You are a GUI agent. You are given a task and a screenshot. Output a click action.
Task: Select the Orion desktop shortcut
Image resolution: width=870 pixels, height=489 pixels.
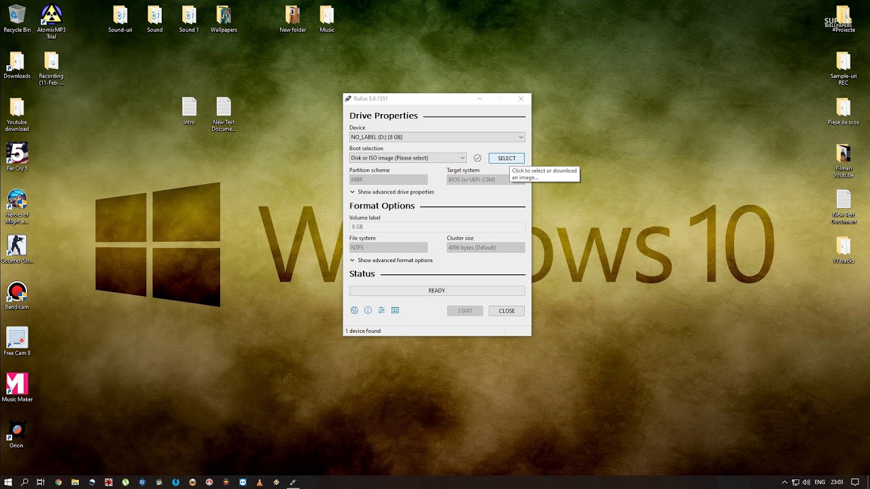coord(17,435)
